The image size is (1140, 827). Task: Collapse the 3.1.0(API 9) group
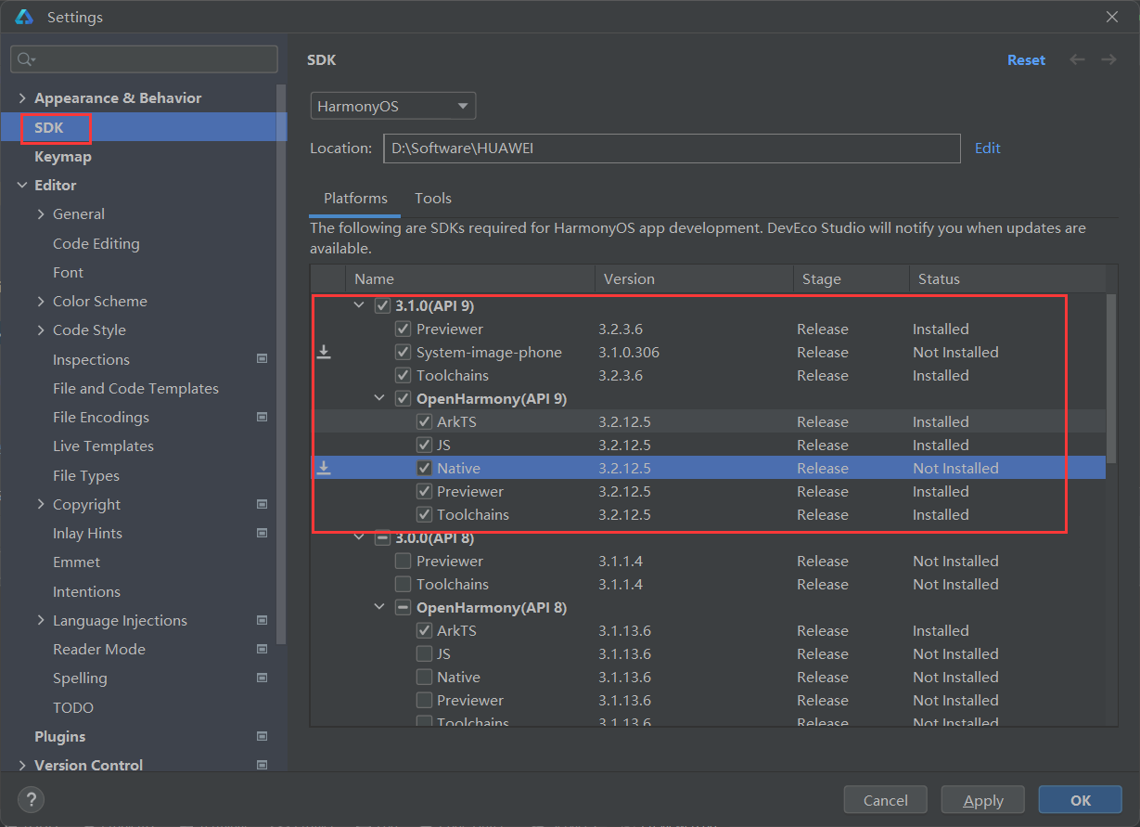pyautogui.click(x=359, y=305)
